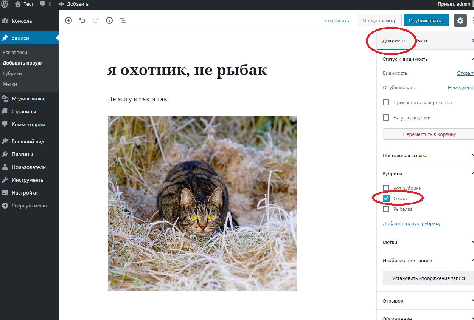This screenshot has width=474, height=320.
Task: Click the post title text field
Action: [187, 70]
